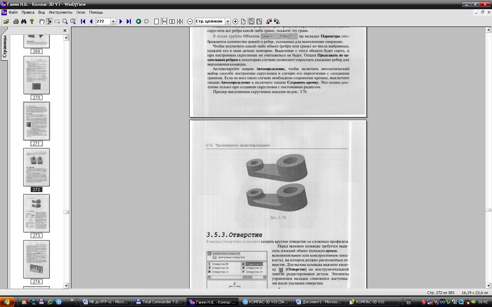Go to first page
The image size is (492, 307).
click(83, 21)
